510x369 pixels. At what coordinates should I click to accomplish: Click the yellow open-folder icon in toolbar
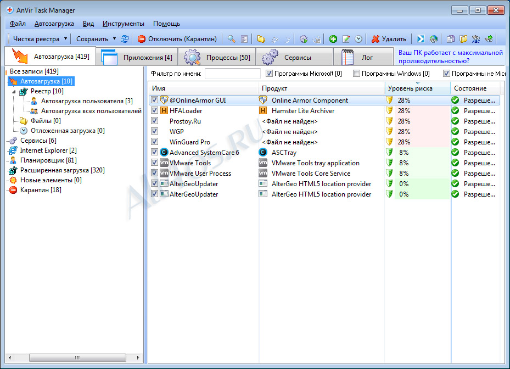[261, 39]
